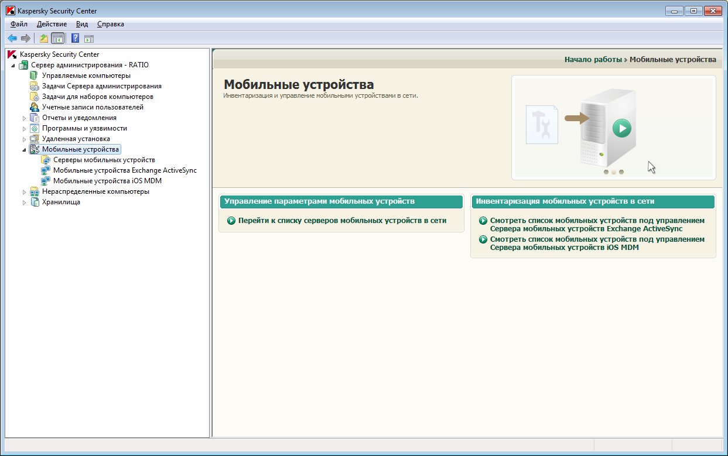Click the blue Help question mark icon
The width and height of the screenshot is (728, 456).
[x=75, y=39]
